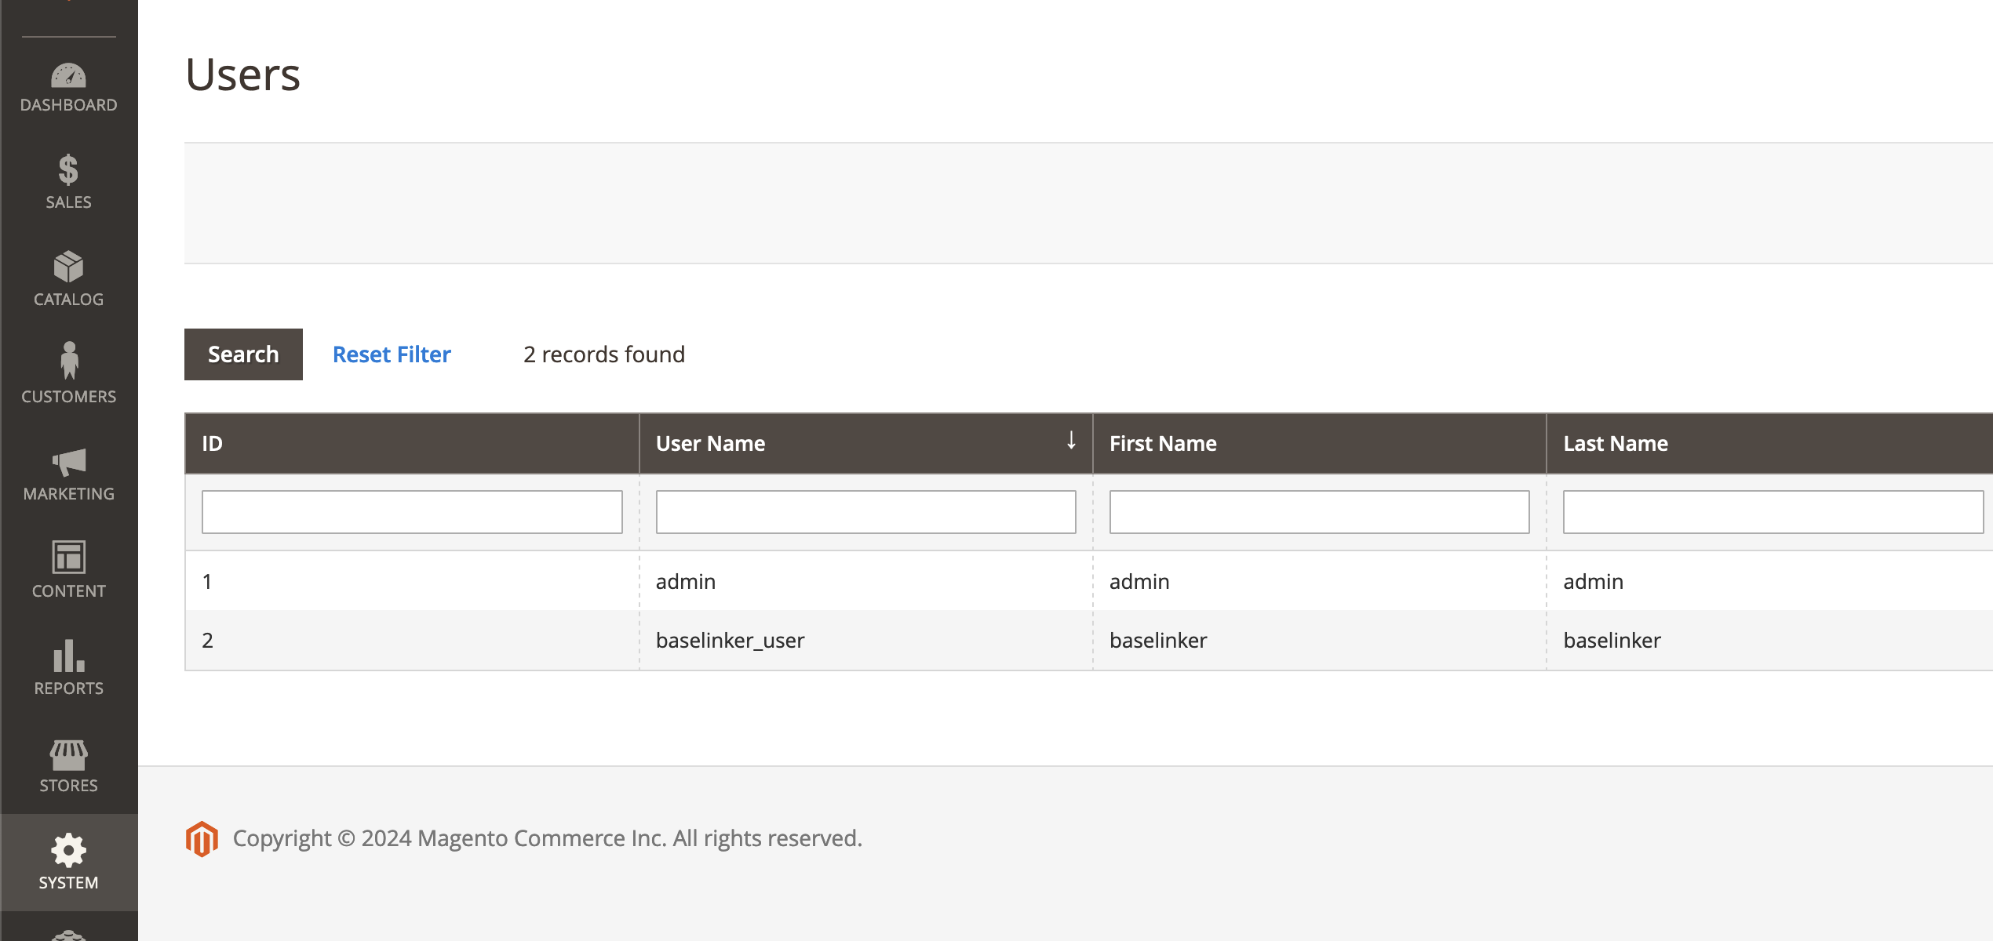Open the Reports bar chart icon
Image resolution: width=1993 pixels, height=941 pixels.
[x=68, y=656]
